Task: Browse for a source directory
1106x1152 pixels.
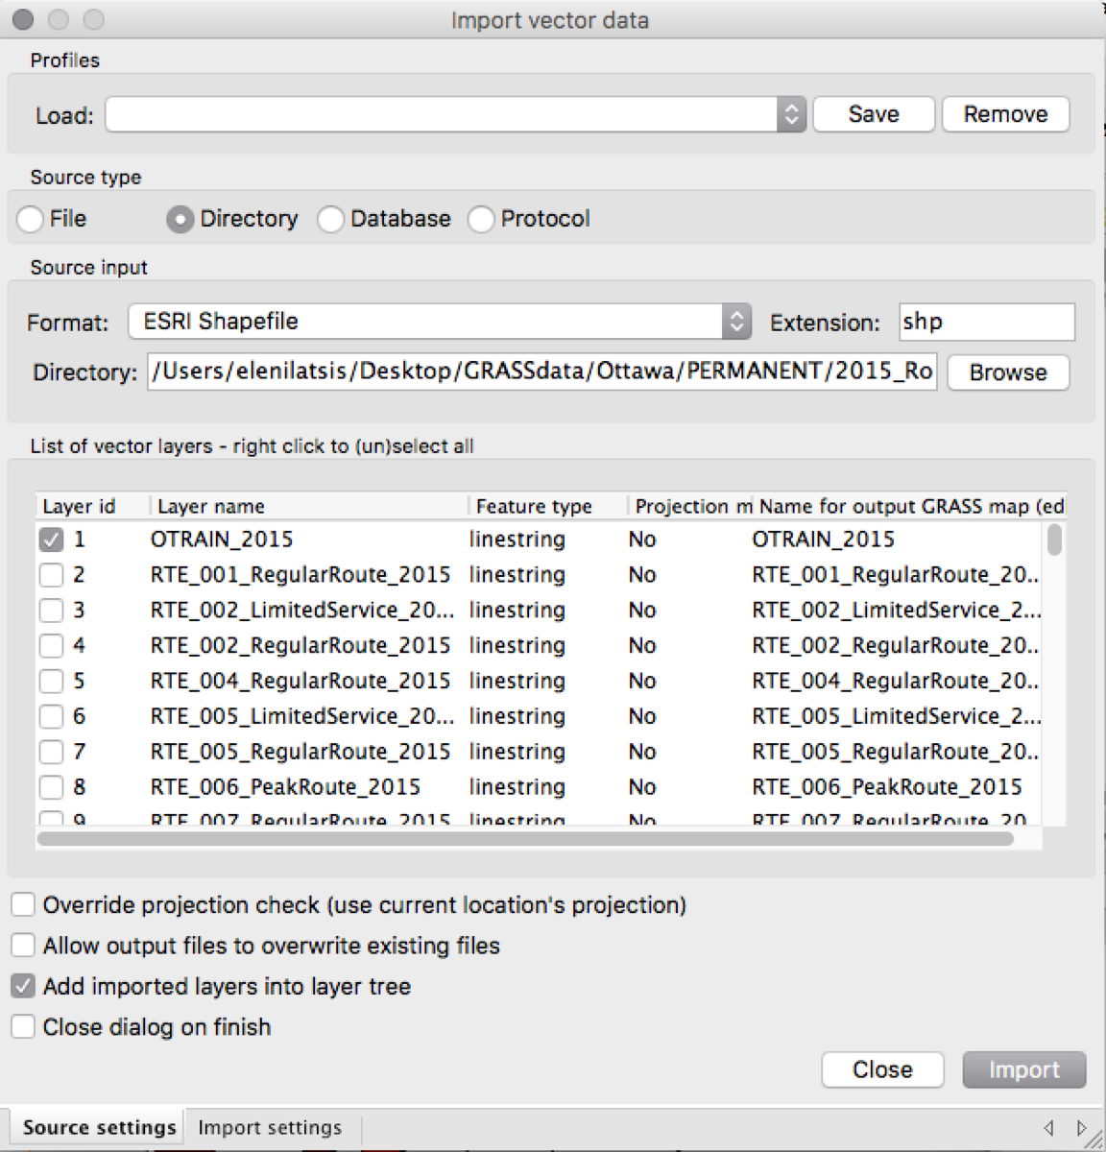Action: click(x=1007, y=372)
